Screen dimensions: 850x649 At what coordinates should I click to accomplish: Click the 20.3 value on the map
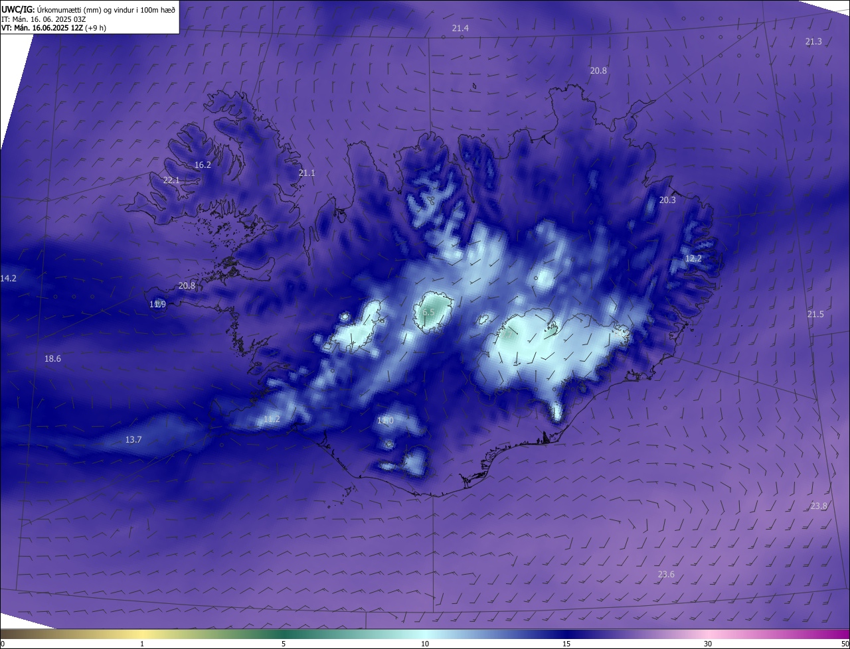point(667,200)
